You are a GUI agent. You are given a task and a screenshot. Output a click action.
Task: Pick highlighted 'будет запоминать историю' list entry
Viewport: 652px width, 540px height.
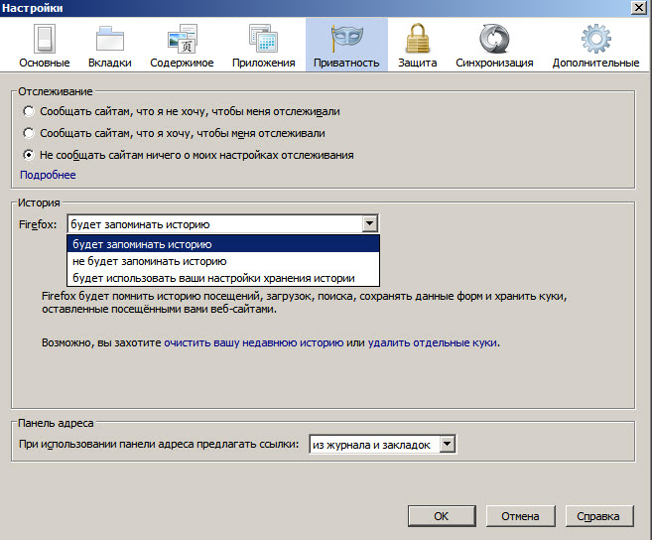tap(141, 244)
